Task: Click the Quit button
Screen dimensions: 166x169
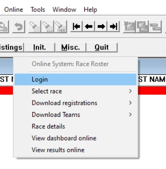Action: pos(102,47)
